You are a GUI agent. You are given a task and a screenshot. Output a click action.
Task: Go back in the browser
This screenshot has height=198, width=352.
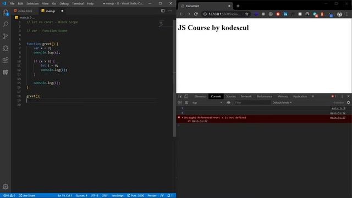pyautogui.click(x=181, y=14)
